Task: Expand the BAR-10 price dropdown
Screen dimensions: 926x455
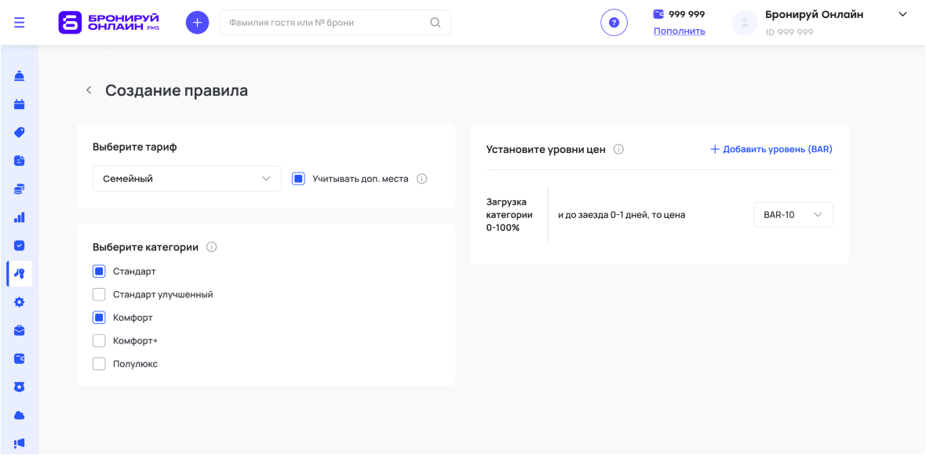Action: coord(793,215)
